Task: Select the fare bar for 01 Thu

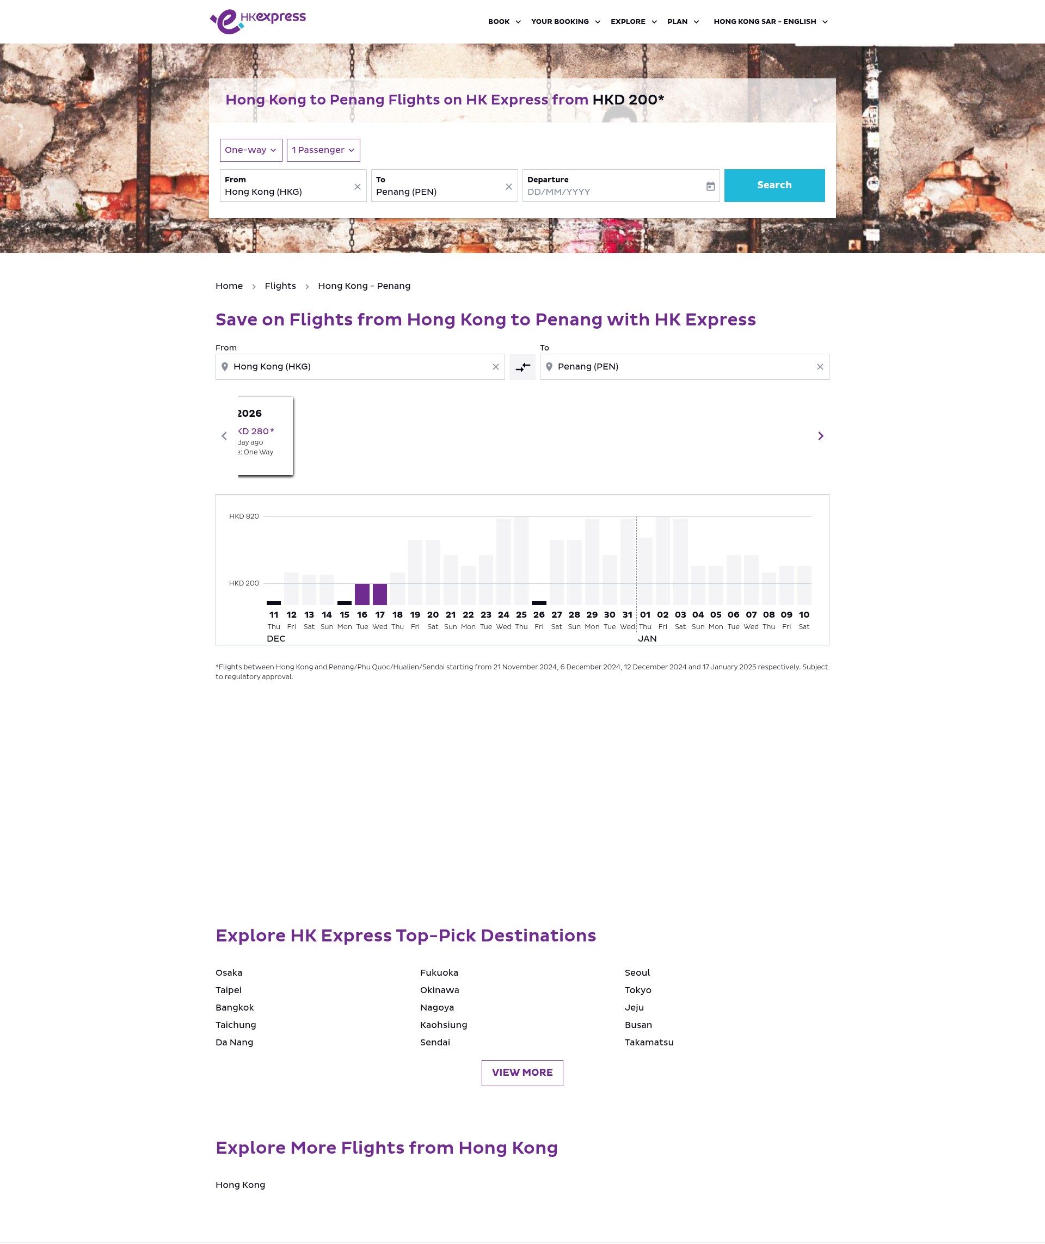Action: [x=645, y=571]
